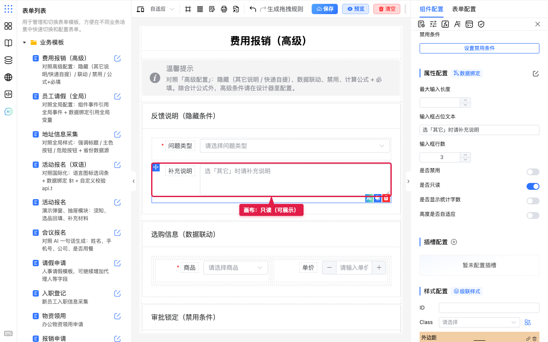The width and height of the screenshot is (548, 342).
Task: Collapse the left form list panel handle
Action: click(134, 181)
